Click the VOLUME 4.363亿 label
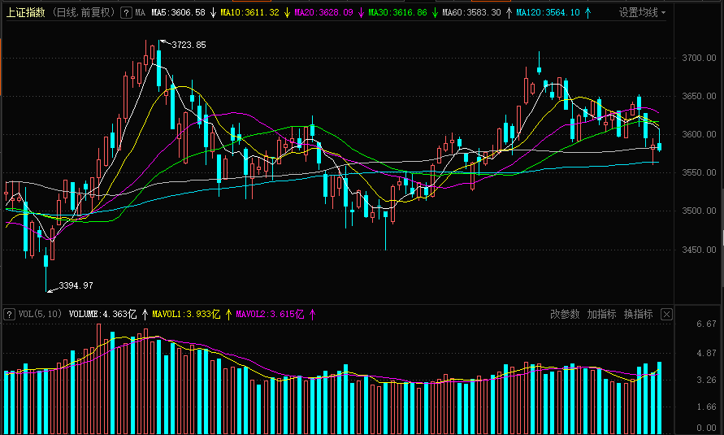This screenshot has height=435, width=724. click(104, 314)
